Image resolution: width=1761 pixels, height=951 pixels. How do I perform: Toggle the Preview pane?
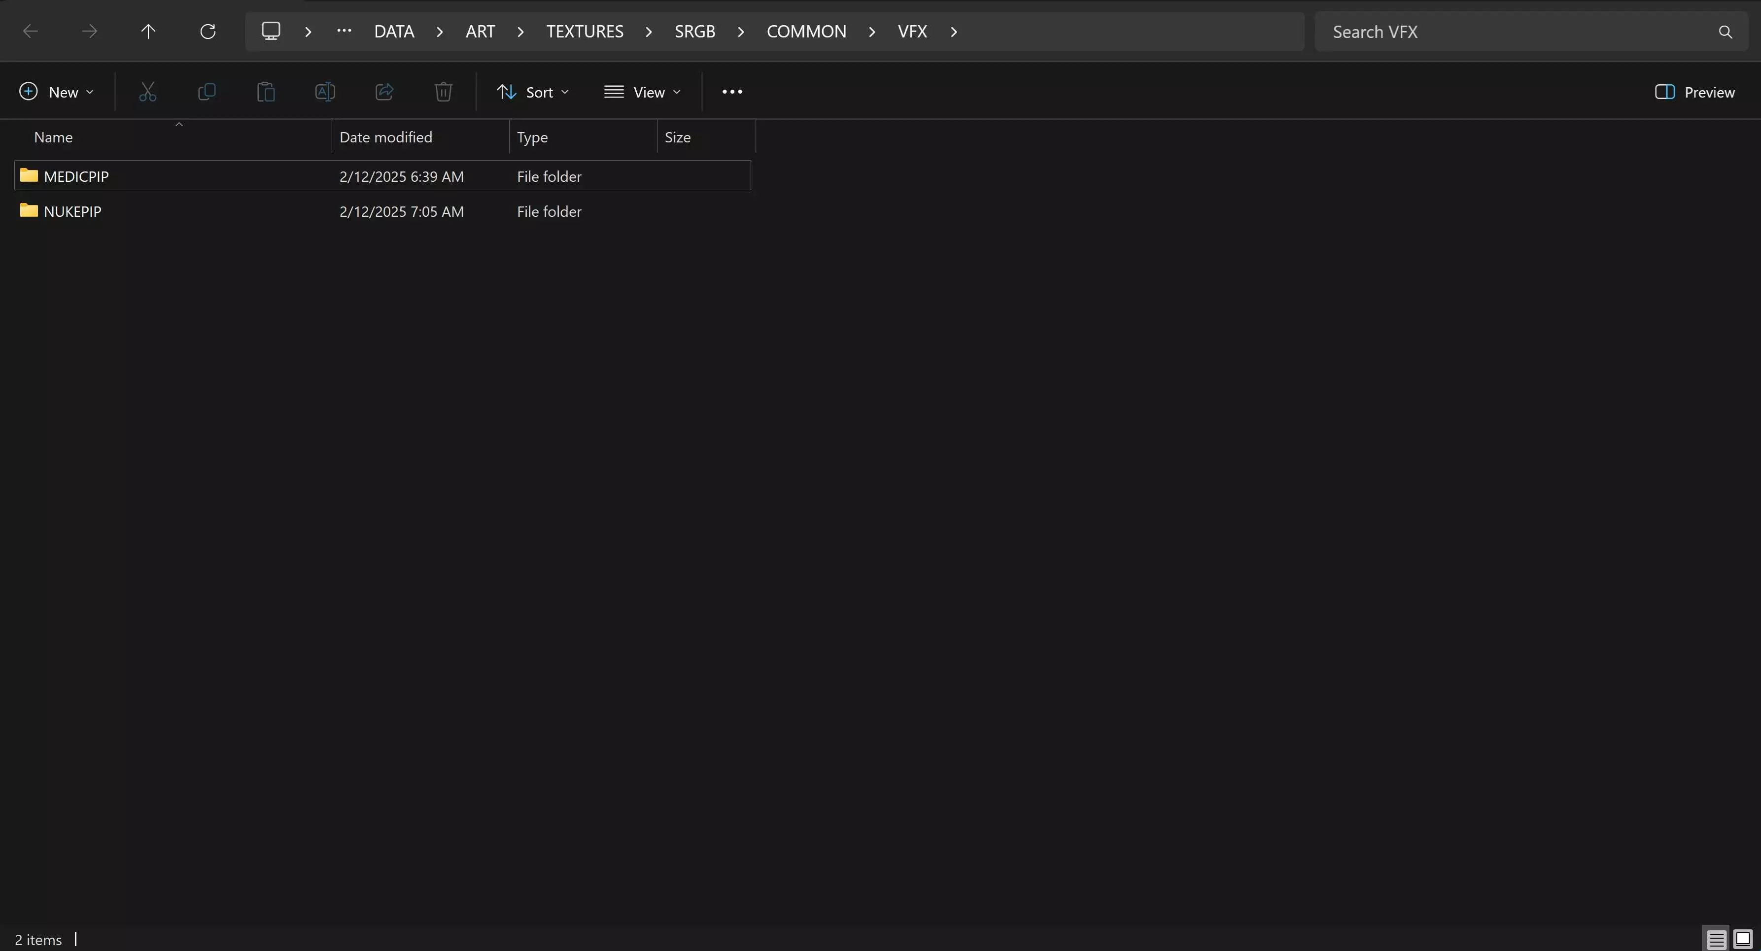(1694, 92)
